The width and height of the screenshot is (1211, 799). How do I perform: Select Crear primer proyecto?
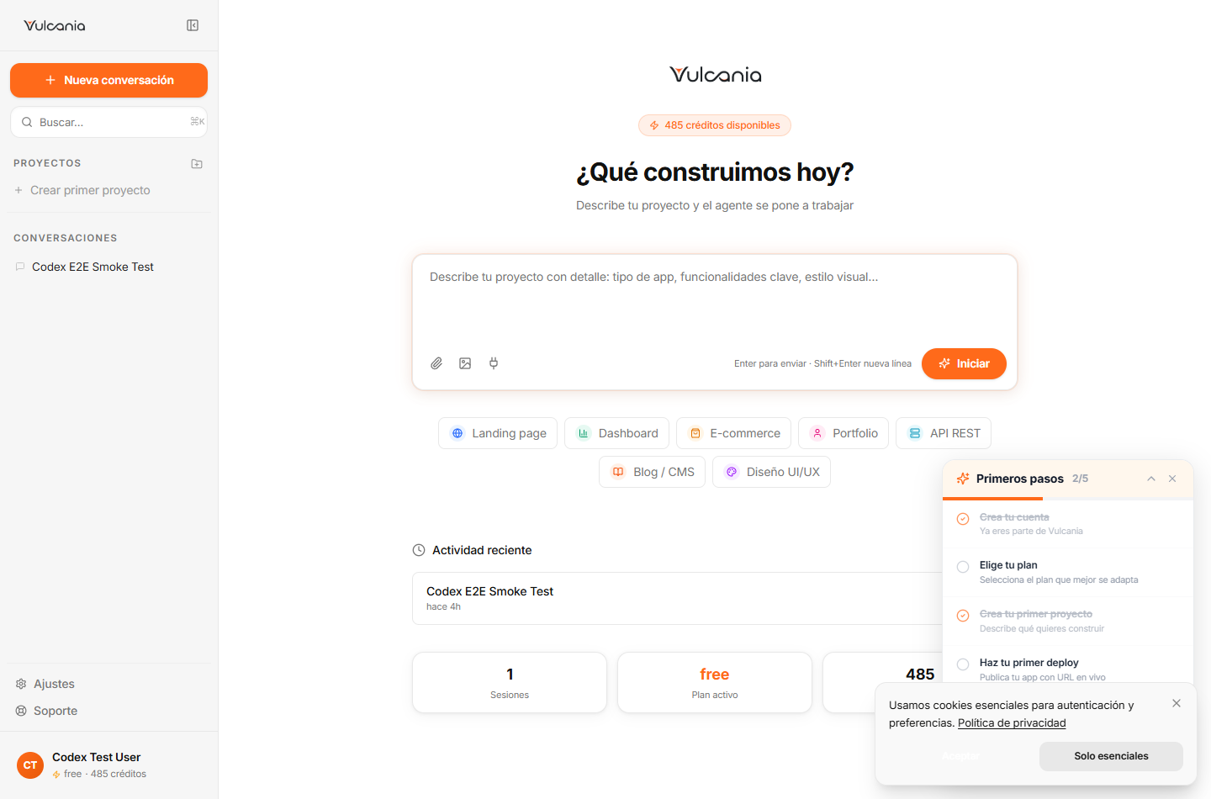tap(82, 190)
